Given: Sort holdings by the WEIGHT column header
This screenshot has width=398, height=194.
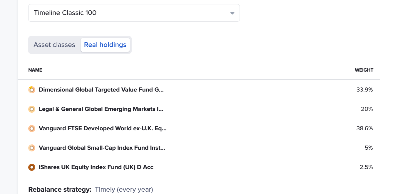Looking at the screenshot, I should tap(364, 70).
